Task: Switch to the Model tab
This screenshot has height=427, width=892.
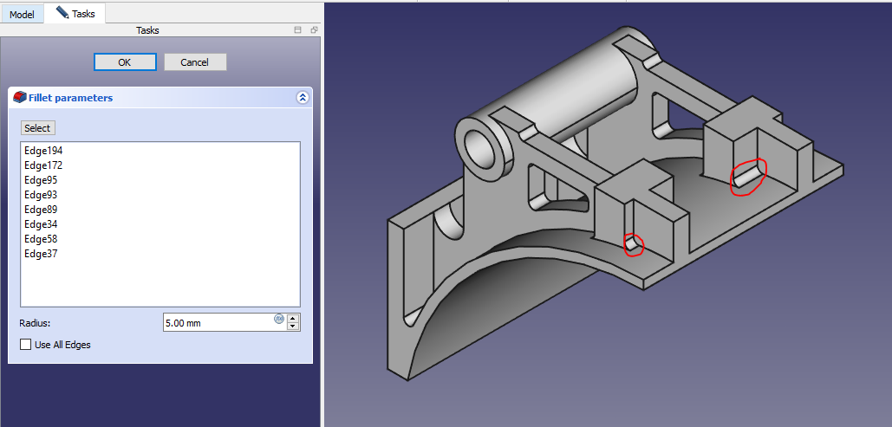Action: [22, 15]
